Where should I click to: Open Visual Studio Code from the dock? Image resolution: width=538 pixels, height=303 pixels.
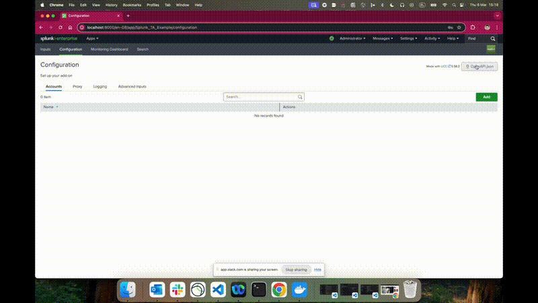[218, 290]
